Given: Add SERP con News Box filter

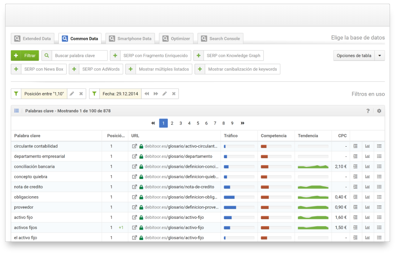Looking at the screenshot, I should pyautogui.click(x=39, y=69).
